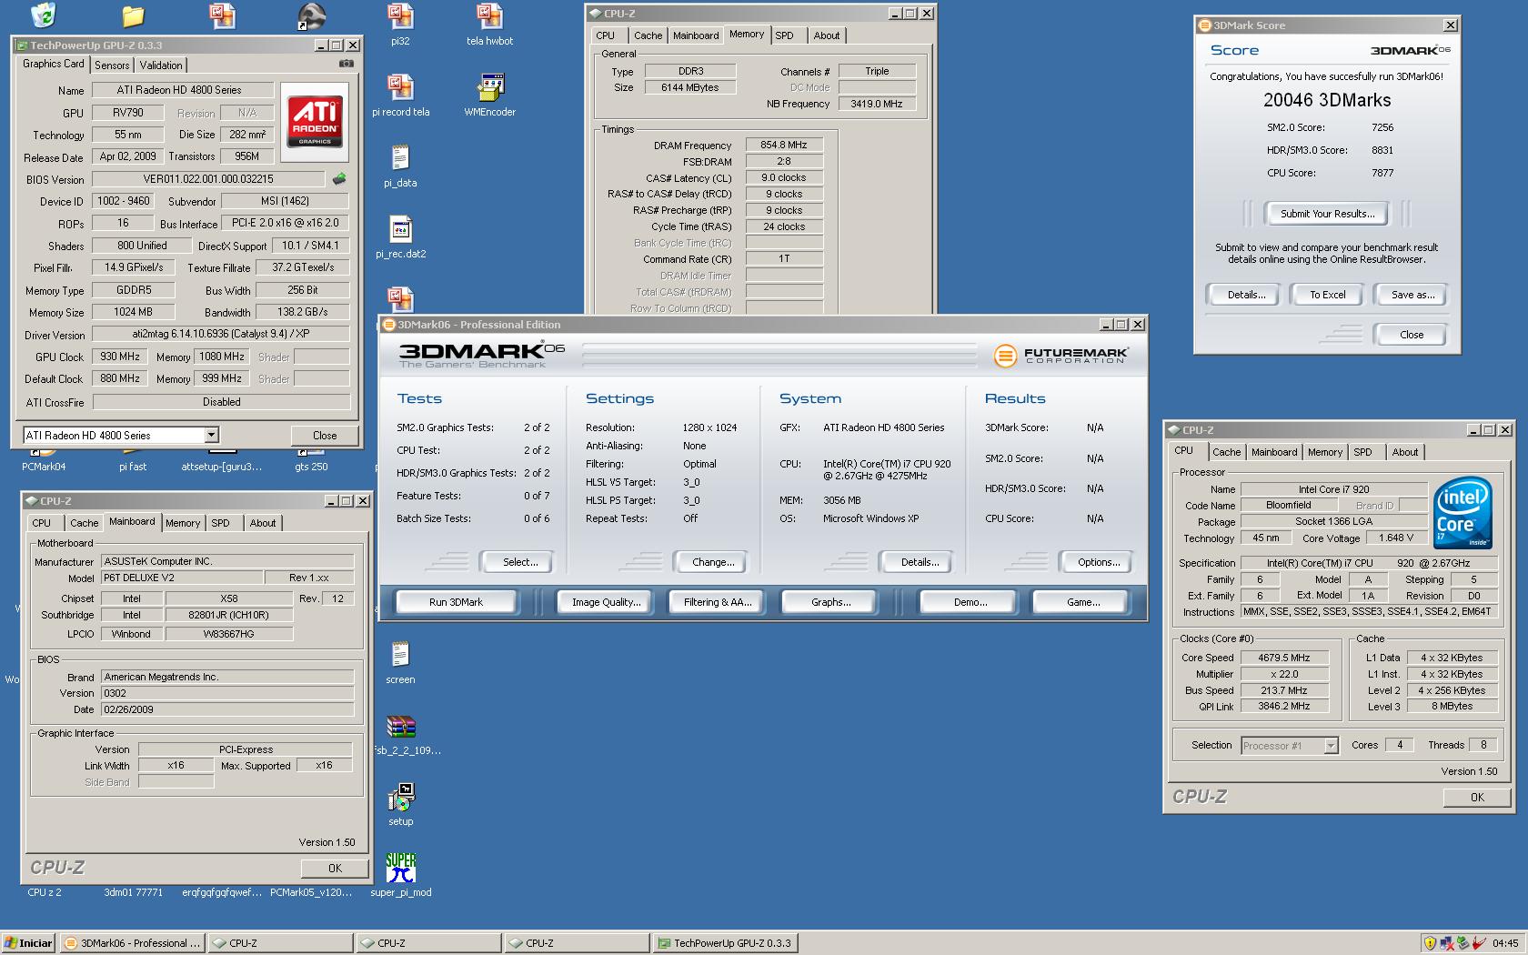Click Details in 3DMark Score window
The height and width of the screenshot is (955, 1528).
tap(1246, 295)
